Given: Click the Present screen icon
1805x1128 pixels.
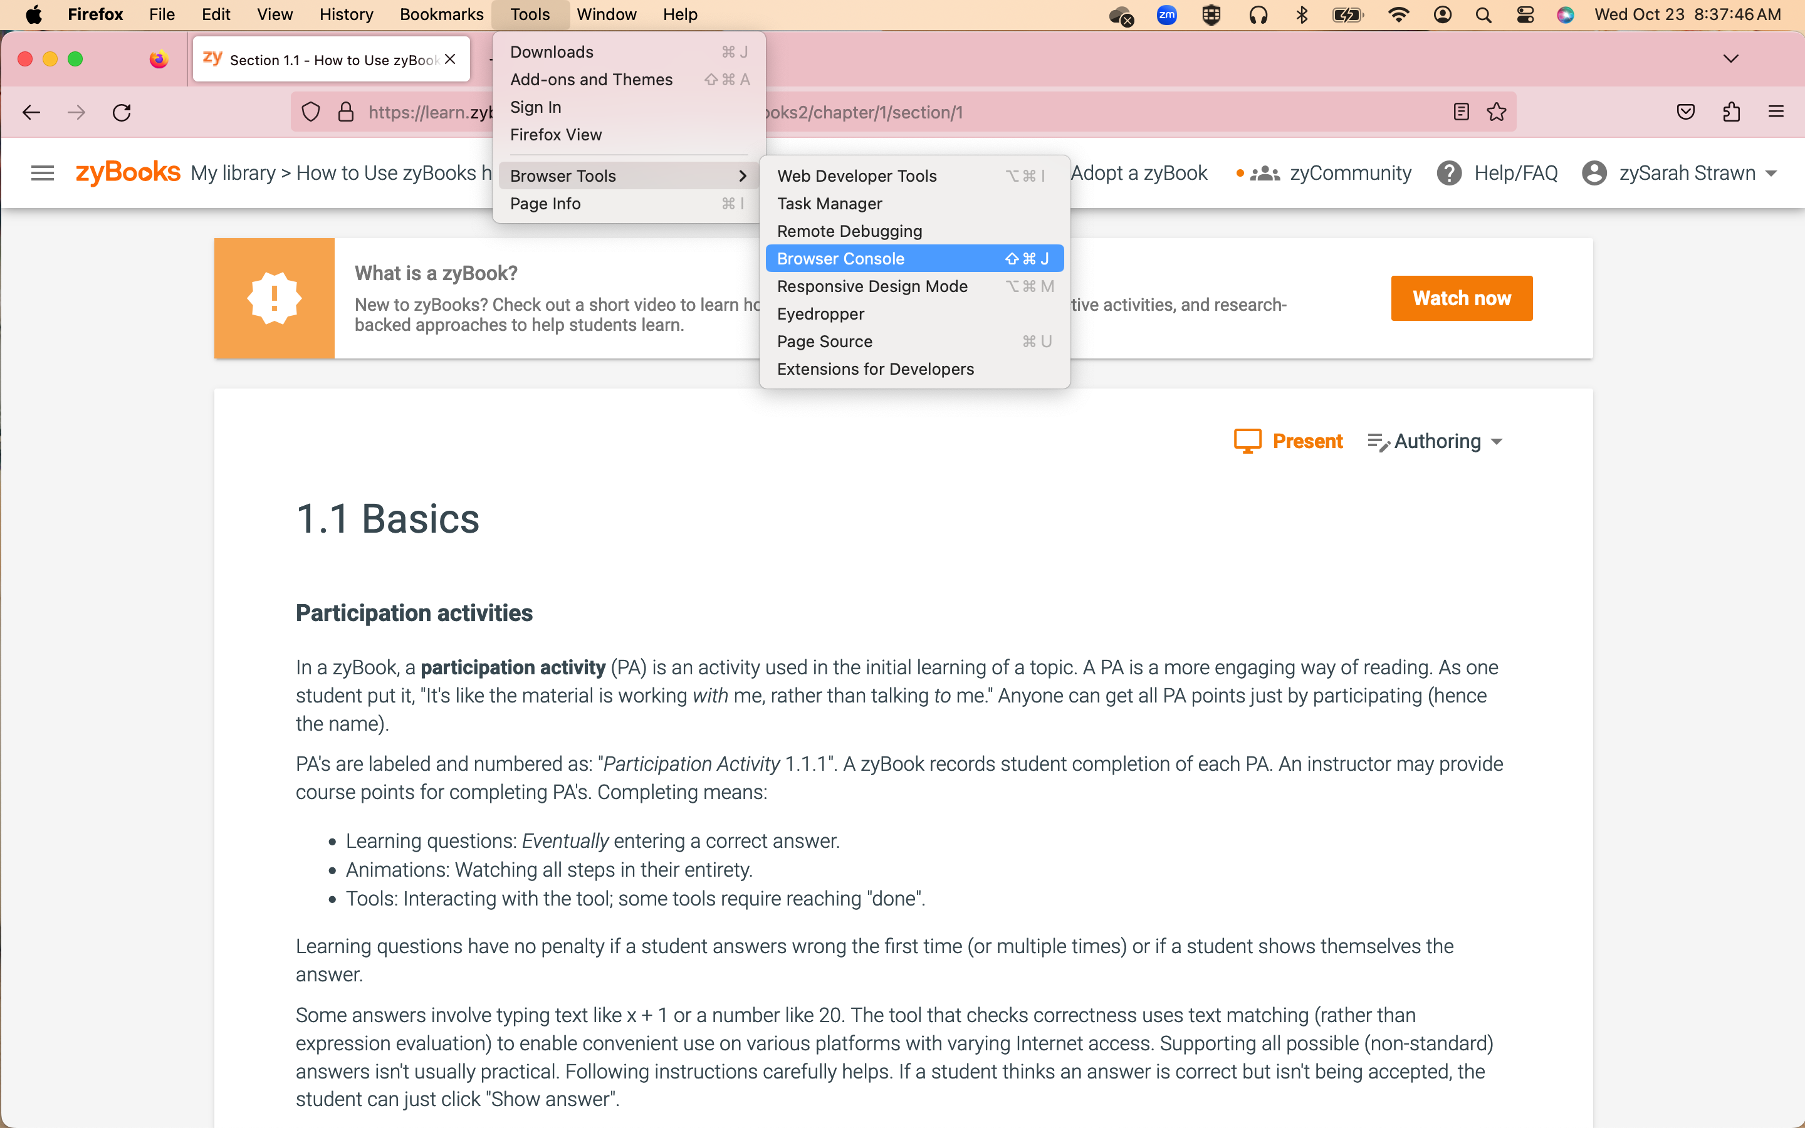Looking at the screenshot, I should 1247,441.
